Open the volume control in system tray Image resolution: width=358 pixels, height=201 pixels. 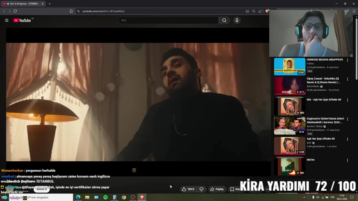[x=318, y=197]
